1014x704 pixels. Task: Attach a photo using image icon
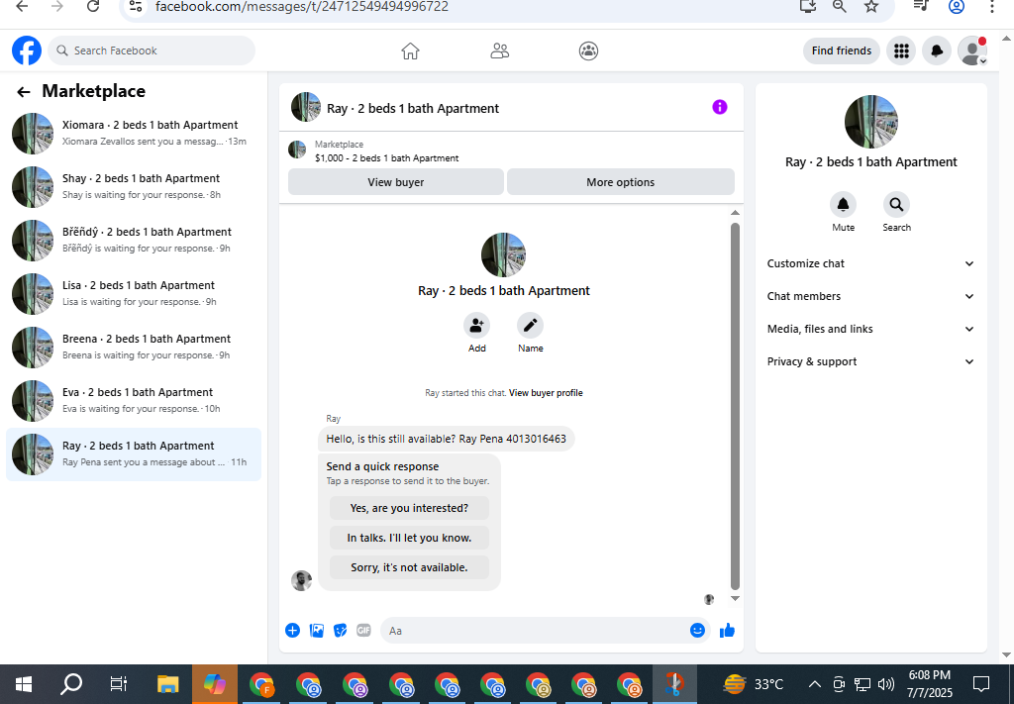pos(316,631)
